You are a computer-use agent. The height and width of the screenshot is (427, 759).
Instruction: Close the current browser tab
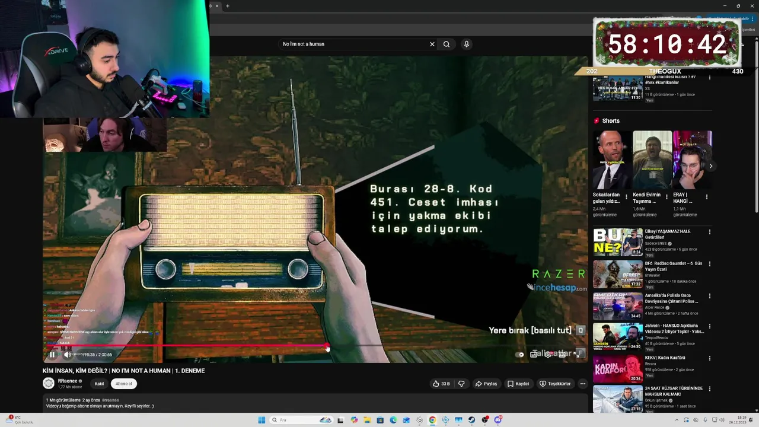(x=216, y=6)
